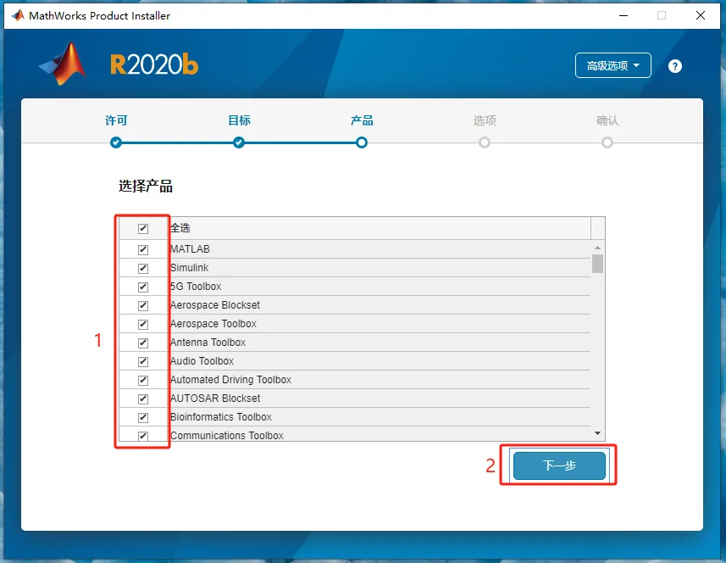The image size is (726, 563).
Task: Go to the 目标 step
Action: (x=239, y=120)
